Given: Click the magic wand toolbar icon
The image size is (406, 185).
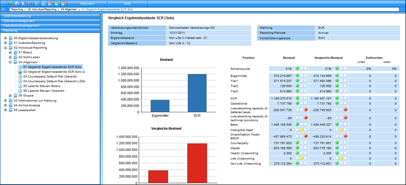Looking at the screenshot, I should pyautogui.click(x=16, y=3).
